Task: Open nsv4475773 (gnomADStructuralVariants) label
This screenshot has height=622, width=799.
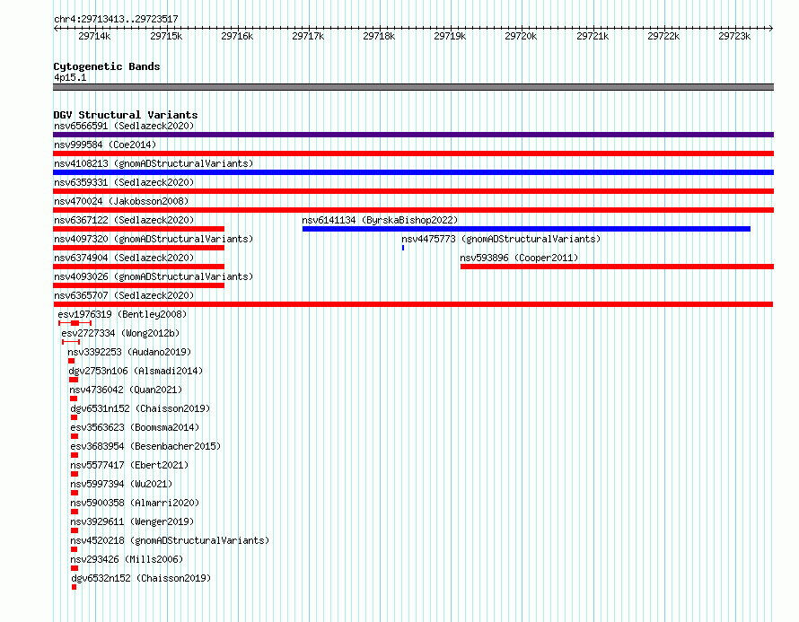Action: click(x=501, y=239)
